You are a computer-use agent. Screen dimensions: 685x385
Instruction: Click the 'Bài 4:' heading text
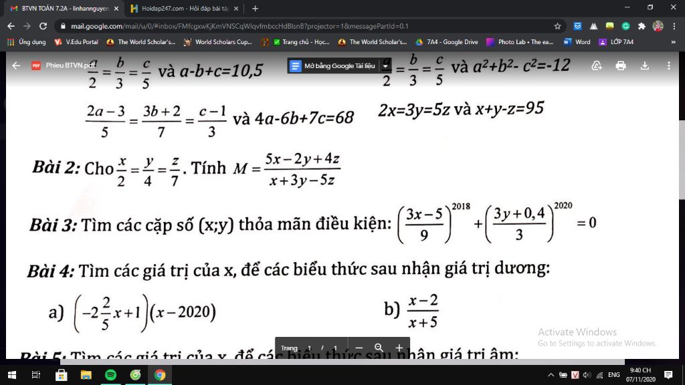(51, 271)
